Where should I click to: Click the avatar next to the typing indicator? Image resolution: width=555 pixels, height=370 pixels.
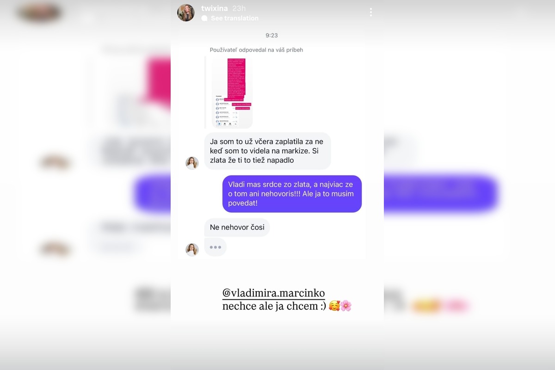click(x=192, y=249)
